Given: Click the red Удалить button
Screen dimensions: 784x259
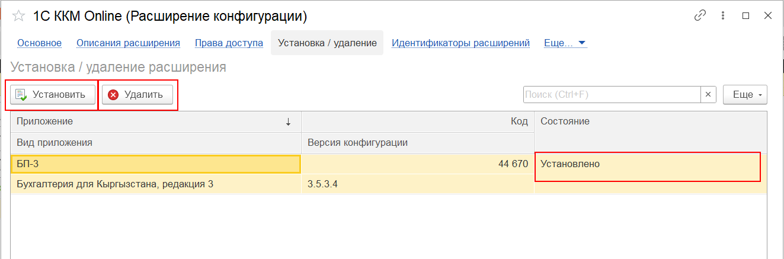Looking at the screenshot, I should click(137, 95).
